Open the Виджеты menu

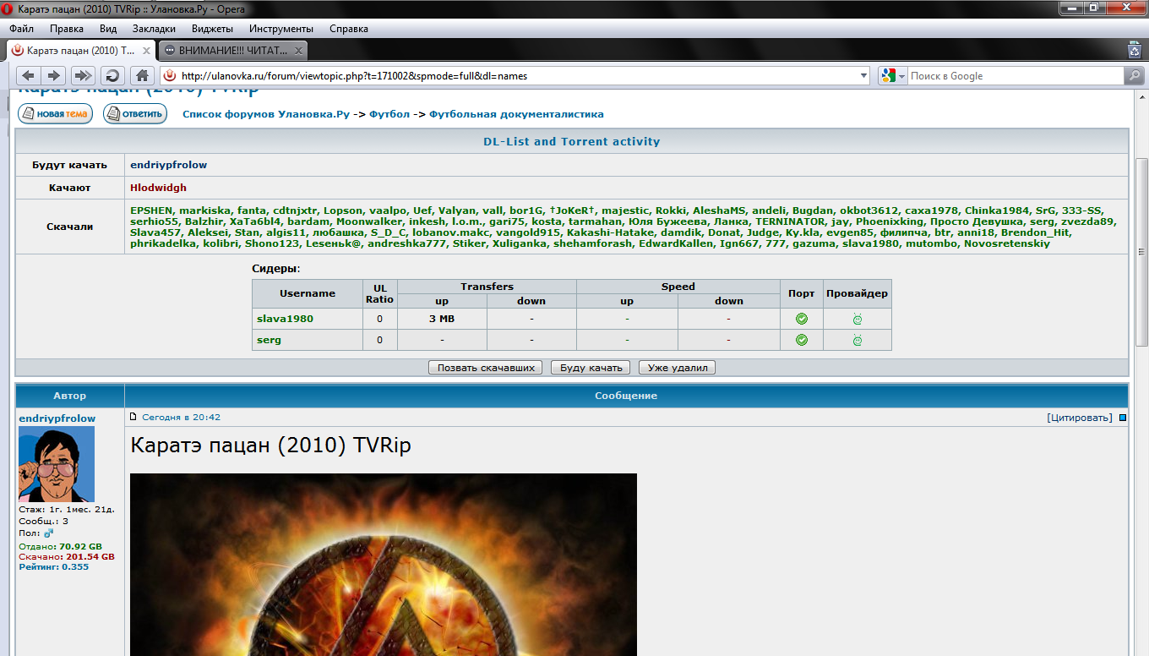click(213, 28)
